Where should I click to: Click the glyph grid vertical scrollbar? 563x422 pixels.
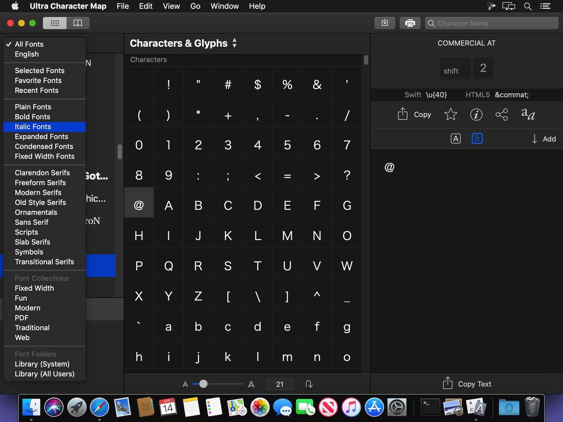(366, 60)
